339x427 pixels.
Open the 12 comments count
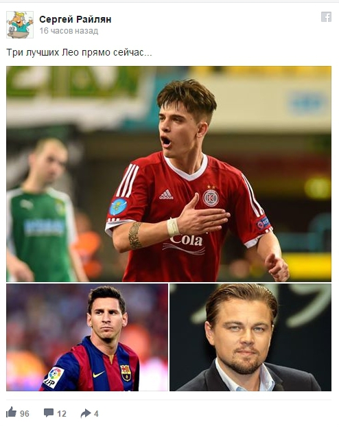[x=62, y=414]
